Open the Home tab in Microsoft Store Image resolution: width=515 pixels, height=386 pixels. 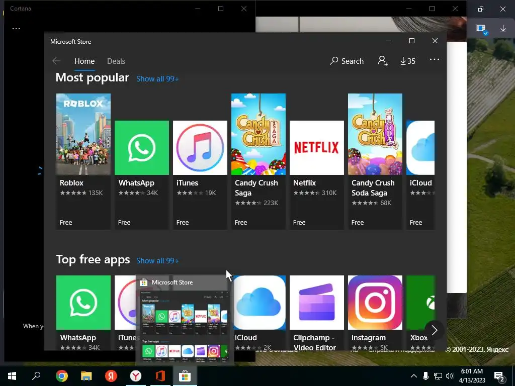tap(84, 61)
